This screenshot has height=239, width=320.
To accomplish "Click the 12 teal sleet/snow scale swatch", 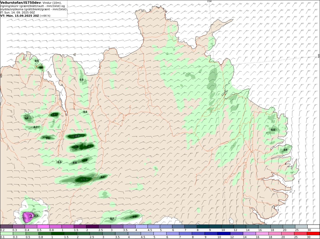I will click(x=240, y=226).
